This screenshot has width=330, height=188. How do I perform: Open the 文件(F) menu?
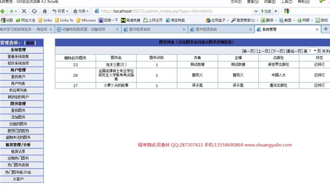tap(236, 1)
